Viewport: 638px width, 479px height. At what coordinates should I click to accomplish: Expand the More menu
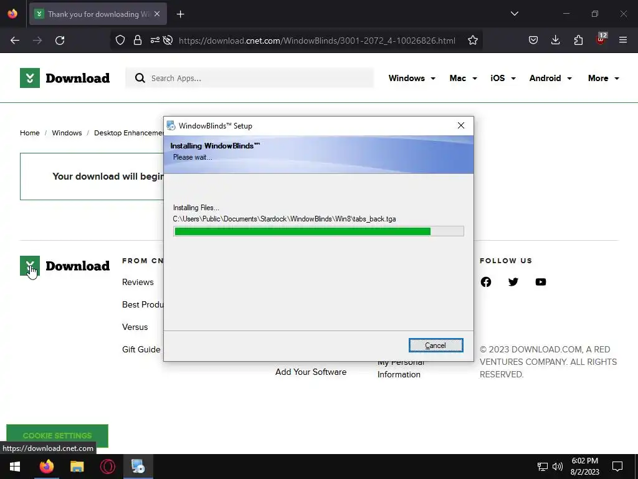point(603,78)
